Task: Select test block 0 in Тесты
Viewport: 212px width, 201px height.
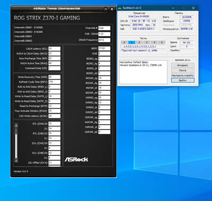Action: pyautogui.click(x=124, y=42)
